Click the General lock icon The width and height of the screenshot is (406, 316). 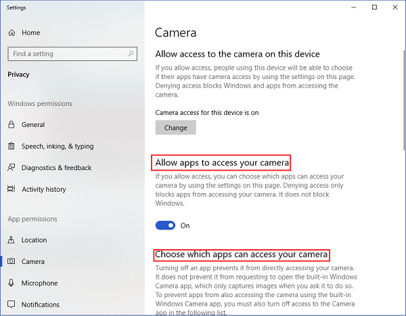[12, 125]
